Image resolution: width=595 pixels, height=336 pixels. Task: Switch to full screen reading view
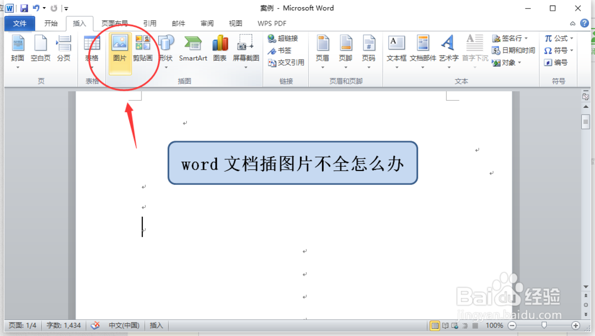(446, 326)
